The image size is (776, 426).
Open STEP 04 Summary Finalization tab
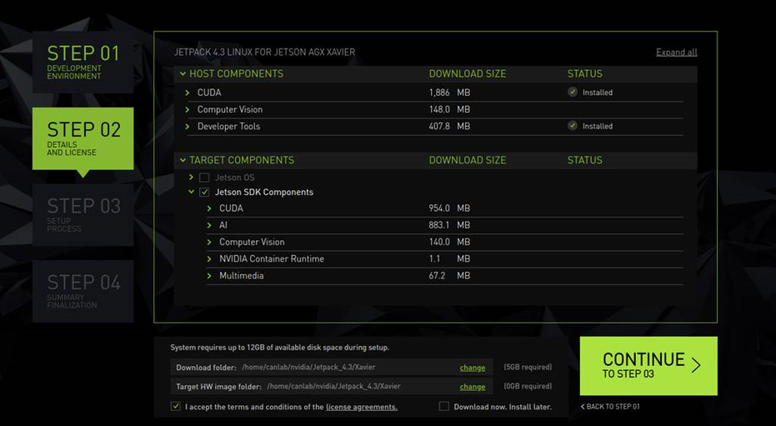click(83, 291)
